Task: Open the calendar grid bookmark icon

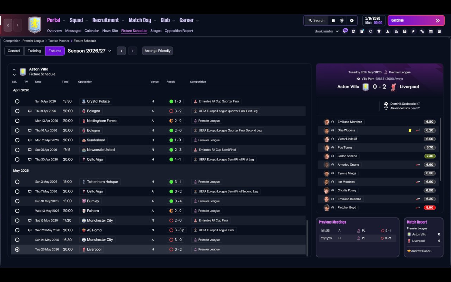Action: 431,31
